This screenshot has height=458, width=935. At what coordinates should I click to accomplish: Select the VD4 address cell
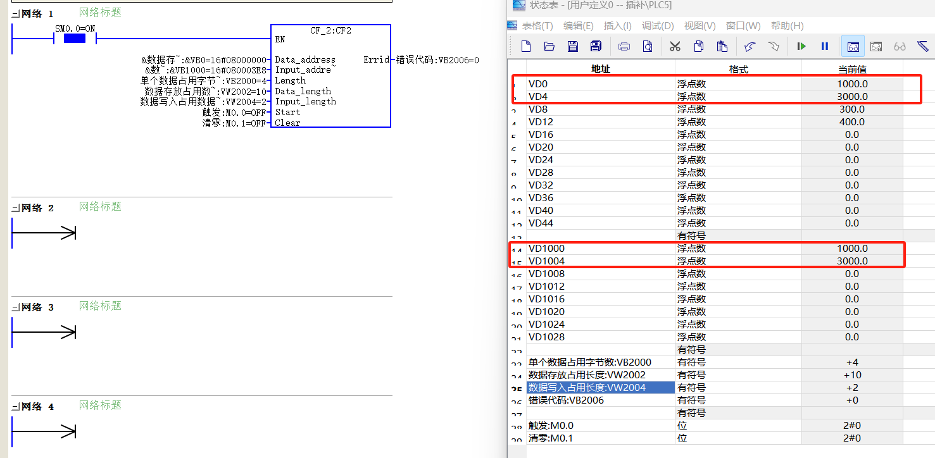(x=601, y=96)
